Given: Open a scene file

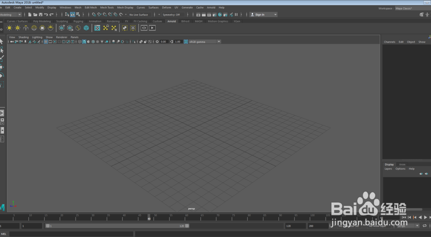Looking at the screenshot, I should (35, 15).
